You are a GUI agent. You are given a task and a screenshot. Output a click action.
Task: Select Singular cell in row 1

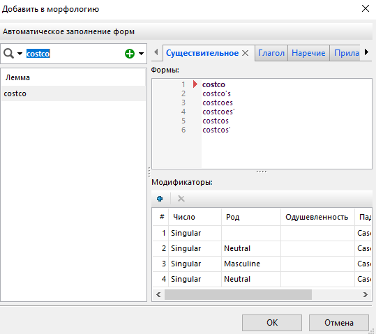195,233
